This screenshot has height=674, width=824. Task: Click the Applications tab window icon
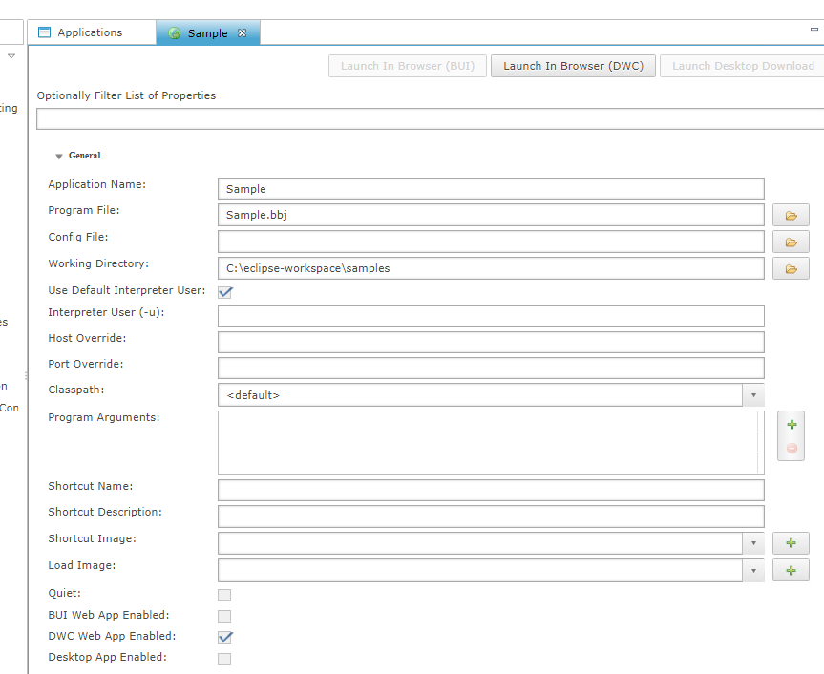[x=45, y=32]
